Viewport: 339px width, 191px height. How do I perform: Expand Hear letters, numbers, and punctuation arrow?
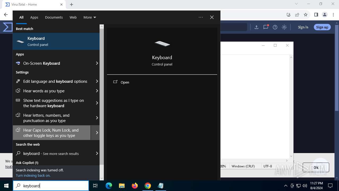click(x=97, y=118)
